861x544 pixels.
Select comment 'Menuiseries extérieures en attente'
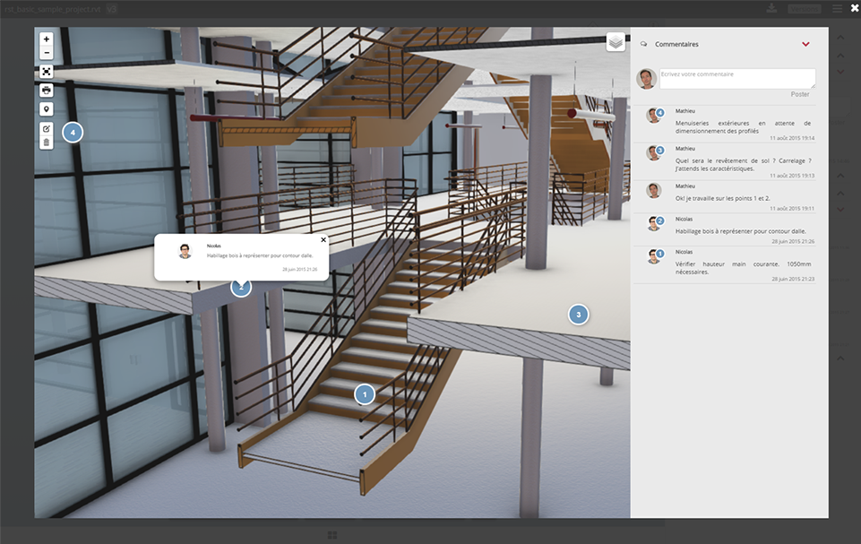pos(743,127)
